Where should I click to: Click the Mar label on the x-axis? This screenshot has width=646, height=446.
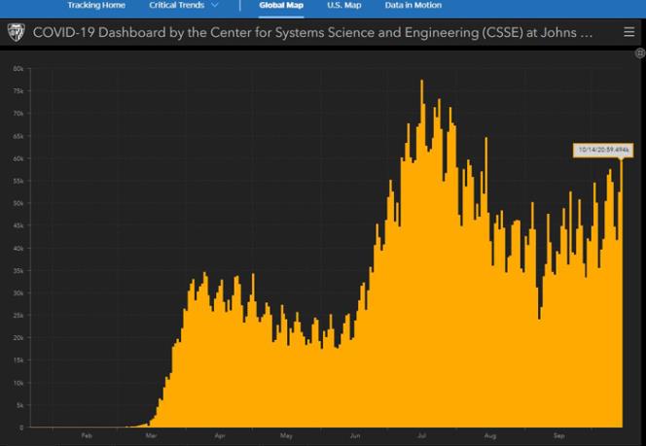tap(152, 436)
